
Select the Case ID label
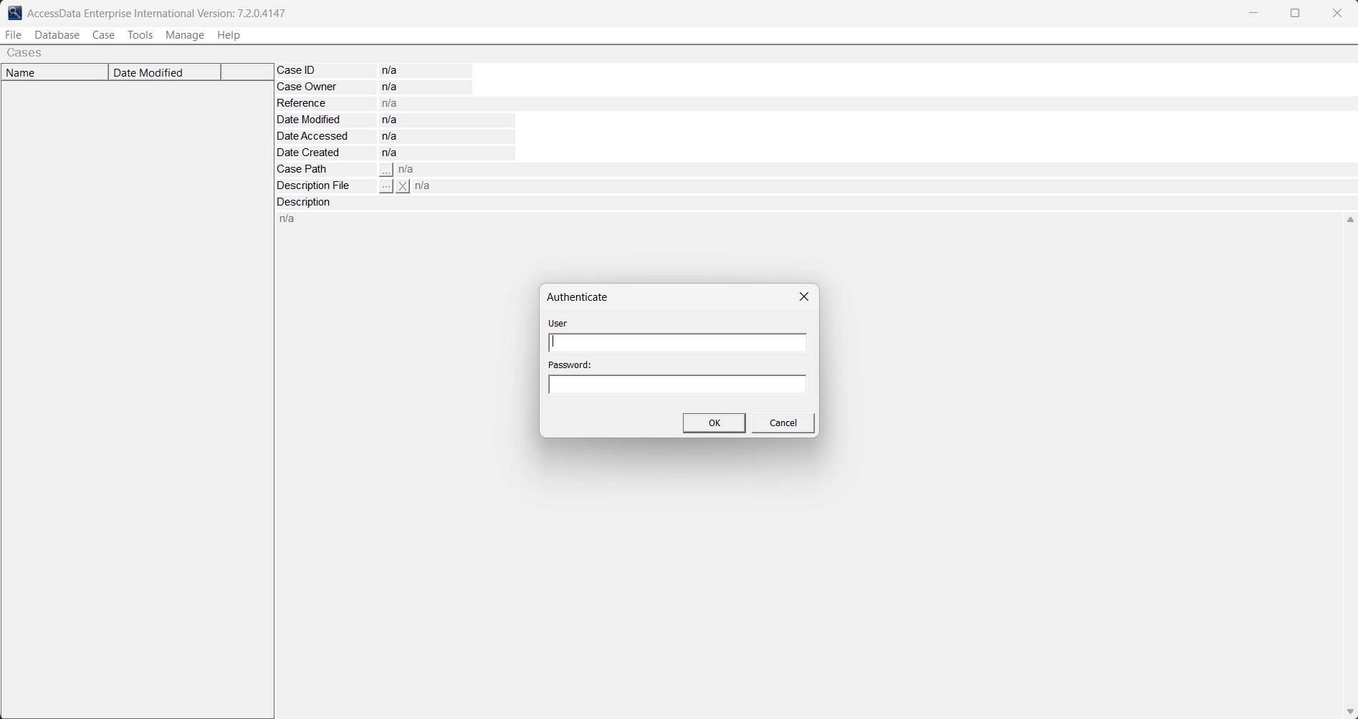click(x=295, y=70)
